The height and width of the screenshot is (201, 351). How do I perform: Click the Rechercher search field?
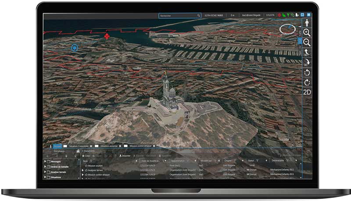pyautogui.click(x=178, y=15)
